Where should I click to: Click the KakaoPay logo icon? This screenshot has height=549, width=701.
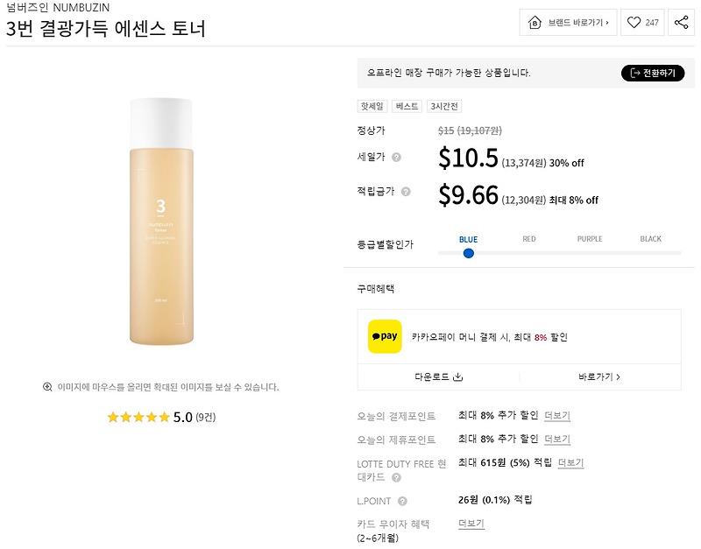(385, 336)
